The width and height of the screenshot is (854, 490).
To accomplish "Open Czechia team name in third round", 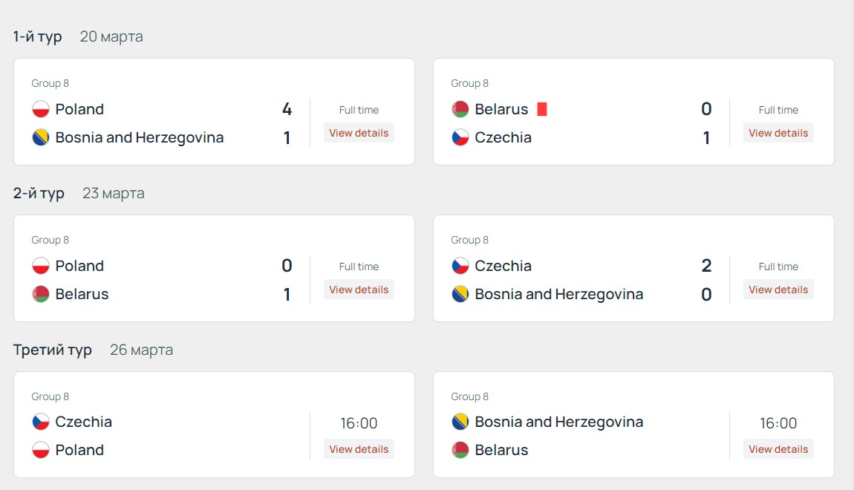I will [x=83, y=422].
